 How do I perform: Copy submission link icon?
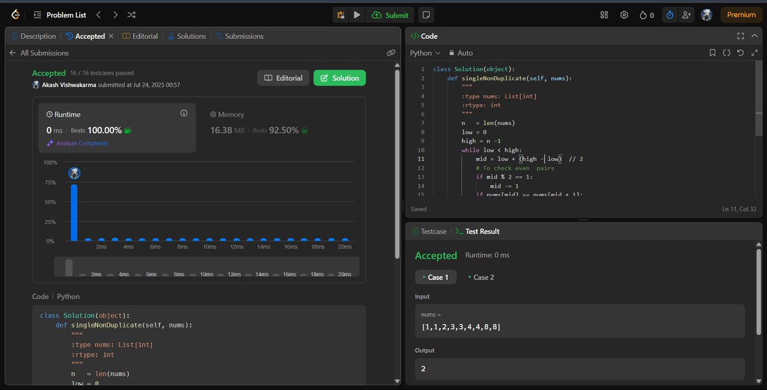pos(390,53)
